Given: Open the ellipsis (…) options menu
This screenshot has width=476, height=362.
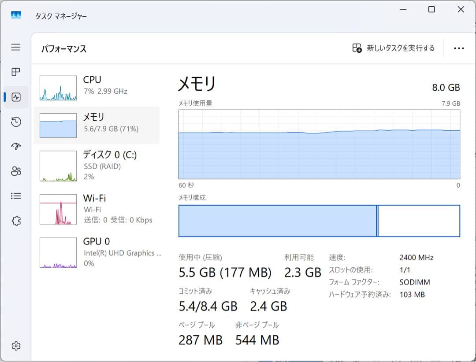Looking at the screenshot, I should (459, 48).
